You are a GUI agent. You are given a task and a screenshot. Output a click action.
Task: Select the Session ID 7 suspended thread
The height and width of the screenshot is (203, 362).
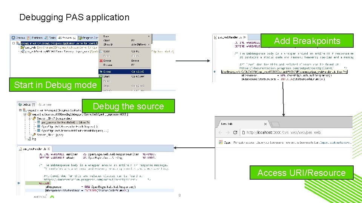click(x=54, y=118)
